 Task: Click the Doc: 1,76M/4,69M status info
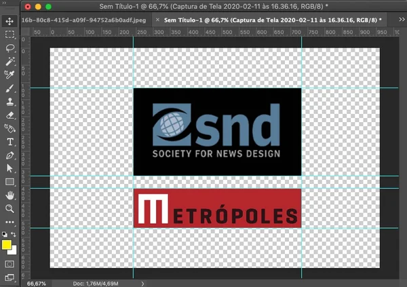pos(96,284)
